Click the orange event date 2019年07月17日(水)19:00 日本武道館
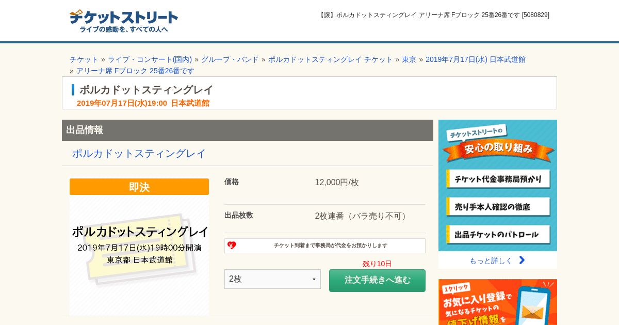This screenshot has height=325, width=619. 143,103
